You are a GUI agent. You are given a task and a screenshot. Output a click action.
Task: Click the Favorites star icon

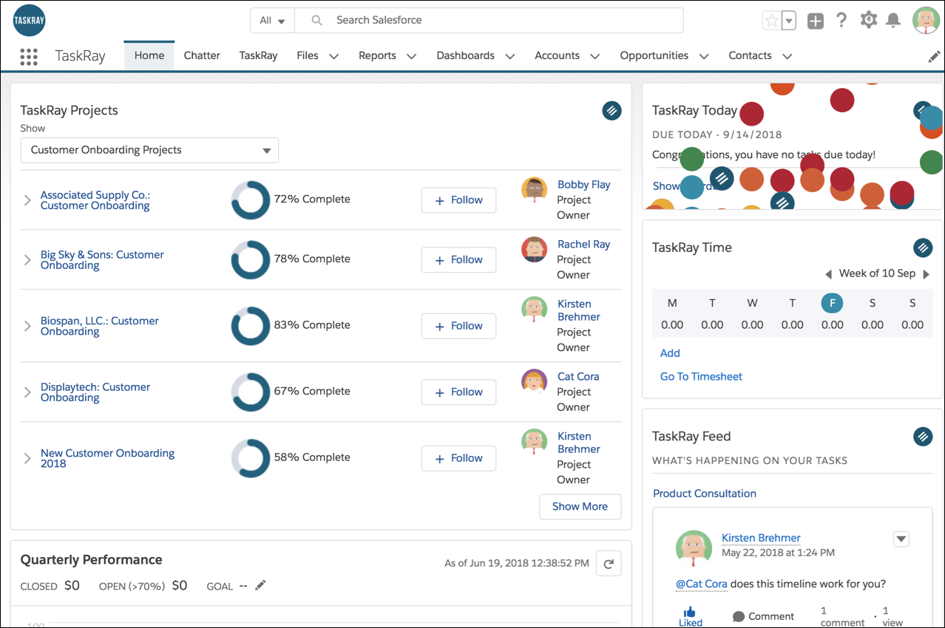(x=771, y=21)
